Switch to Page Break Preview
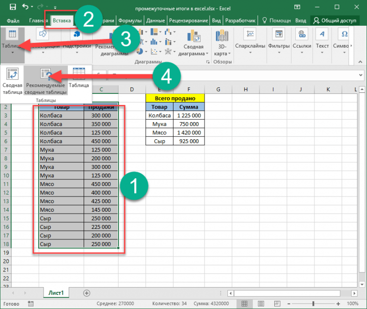Screen dimensions: 367x309 (x=277, y=304)
